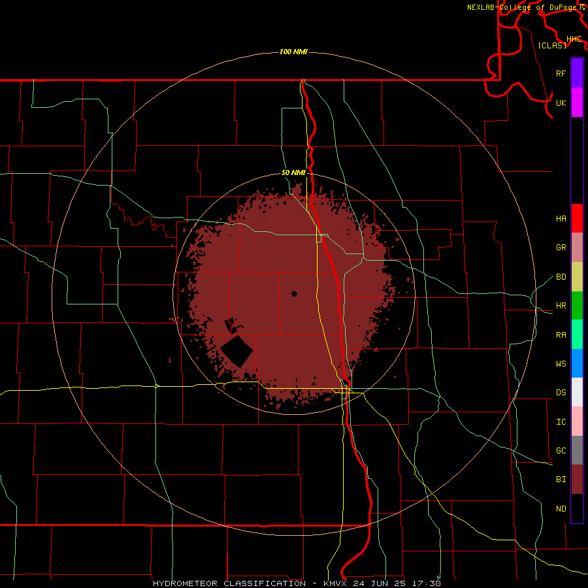Click the RF purple legend swatch
Screen dimensions: 588x588
coord(577,73)
